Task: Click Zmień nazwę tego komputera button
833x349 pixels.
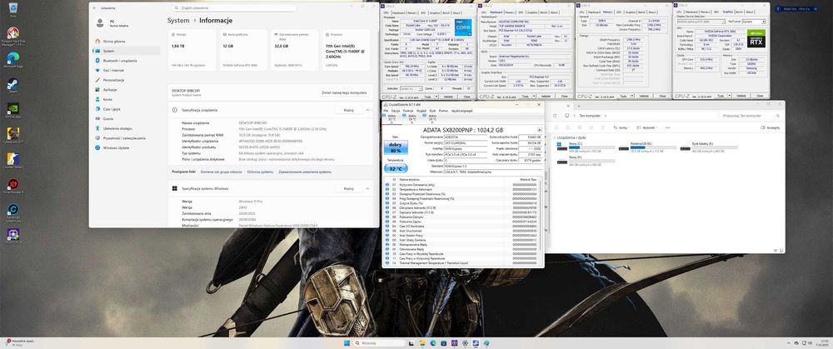Action: [344, 92]
